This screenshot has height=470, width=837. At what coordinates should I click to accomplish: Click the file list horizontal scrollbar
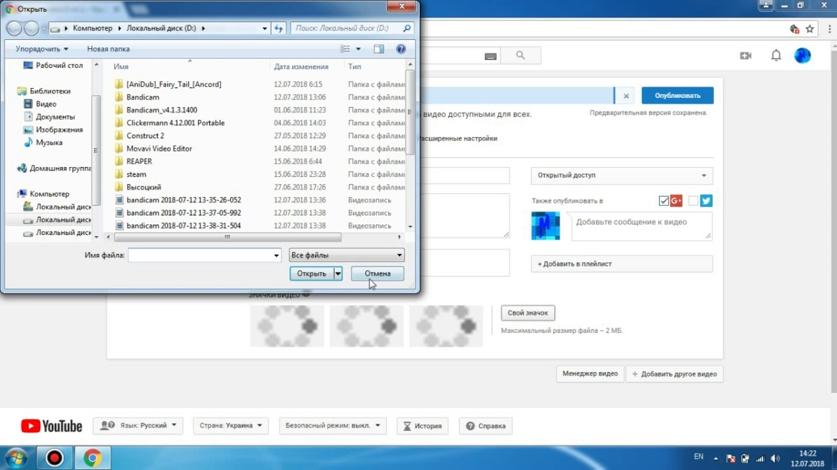click(x=227, y=237)
